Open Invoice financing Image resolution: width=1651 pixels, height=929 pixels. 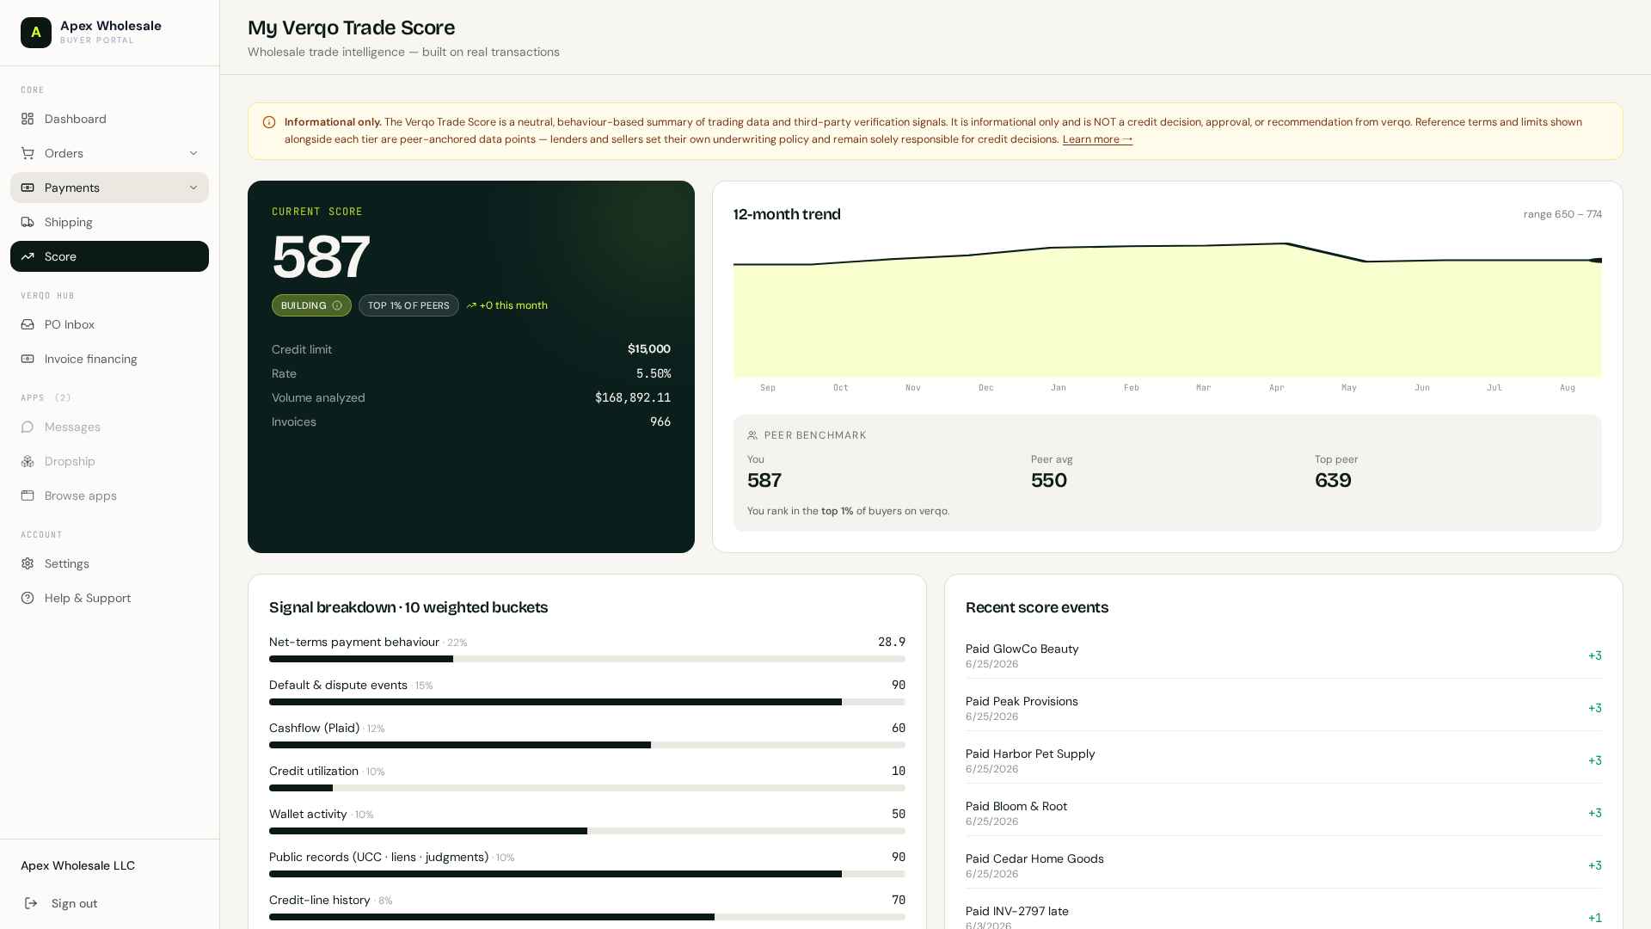(x=109, y=359)
